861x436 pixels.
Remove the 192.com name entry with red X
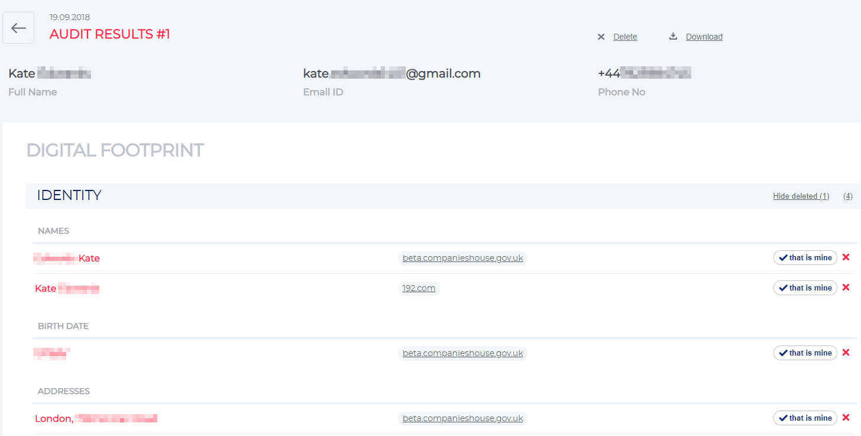click(846, 288)
